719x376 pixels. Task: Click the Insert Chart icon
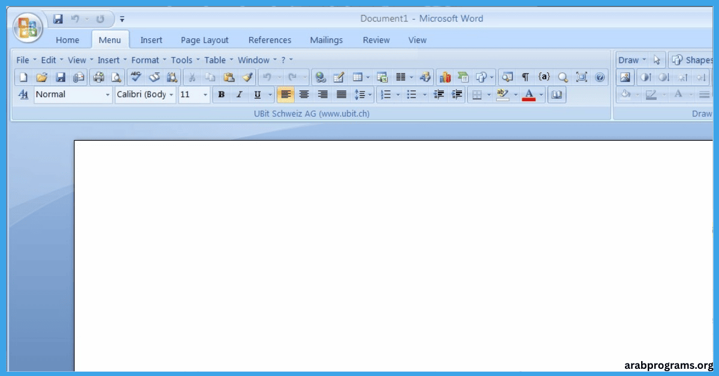(445, 77)
